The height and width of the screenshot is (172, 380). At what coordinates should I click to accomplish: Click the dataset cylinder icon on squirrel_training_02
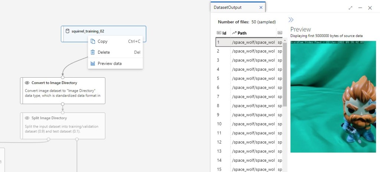pos(68,31)
